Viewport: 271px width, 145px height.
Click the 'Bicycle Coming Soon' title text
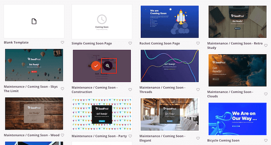[x=223, y=141]
